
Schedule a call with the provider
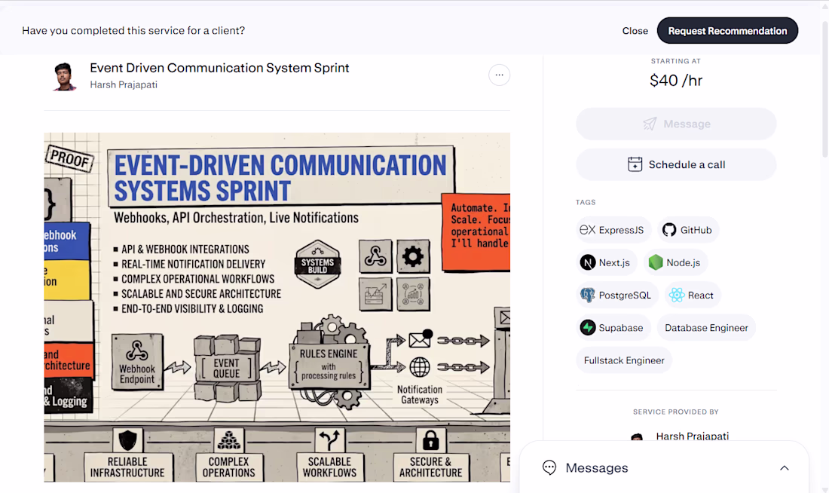(676, 164)
